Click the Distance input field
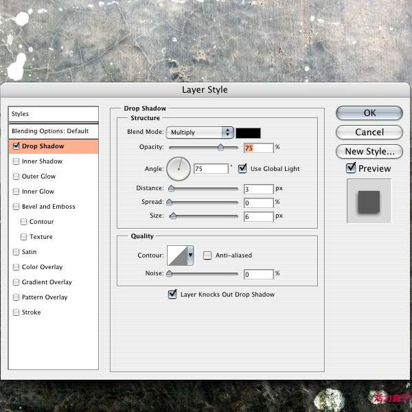Image resolution: width=412 pixels, height=412 pixels. click(258, 188)
